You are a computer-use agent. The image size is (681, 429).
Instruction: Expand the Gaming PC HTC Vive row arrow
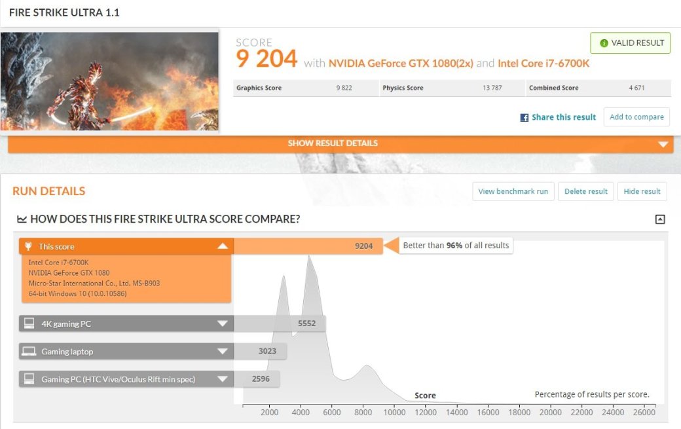coord(223,379)
